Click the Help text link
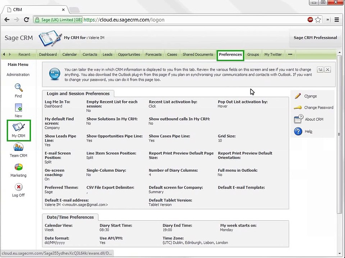 tap(308, 132)
